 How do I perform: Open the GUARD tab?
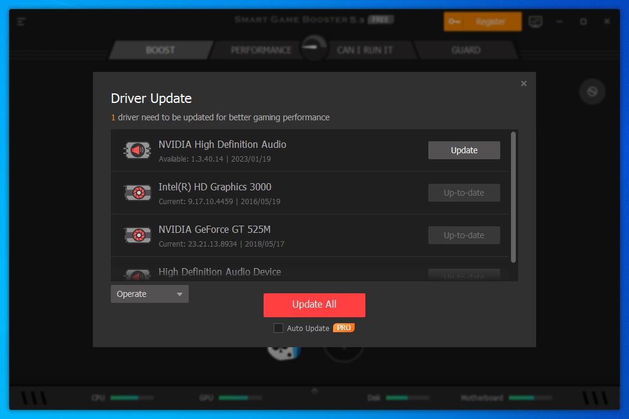point(465,50)
